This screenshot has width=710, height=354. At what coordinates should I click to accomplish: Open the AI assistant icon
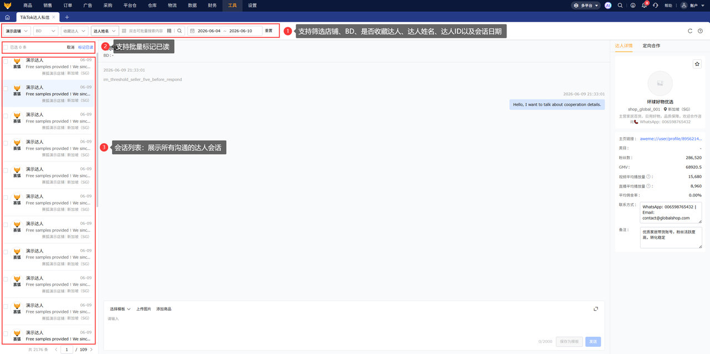click(608, 6)
